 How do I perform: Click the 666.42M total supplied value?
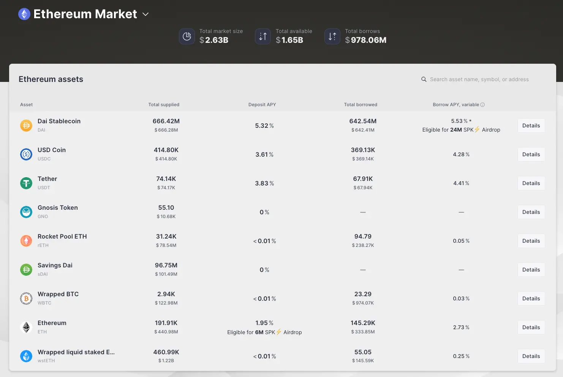point(166,121)
